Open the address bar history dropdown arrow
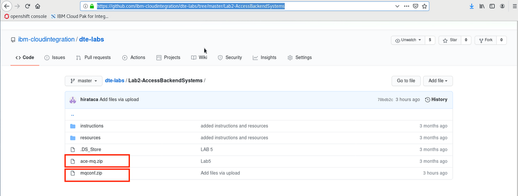Screen dimensions: 518x196 click(x=397, y=6)
